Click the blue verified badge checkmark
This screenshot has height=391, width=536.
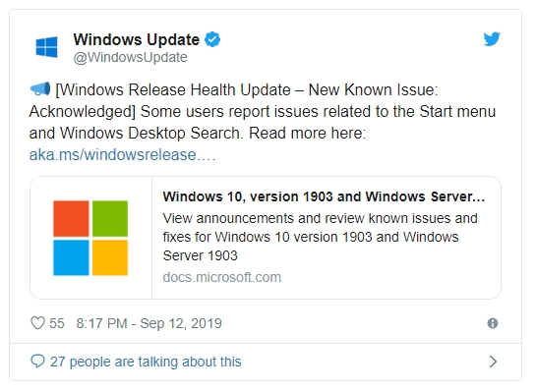point(212,39)
